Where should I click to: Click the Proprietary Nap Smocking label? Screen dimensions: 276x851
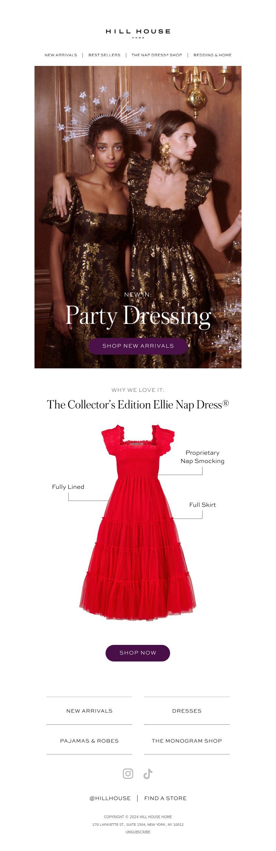203,457
